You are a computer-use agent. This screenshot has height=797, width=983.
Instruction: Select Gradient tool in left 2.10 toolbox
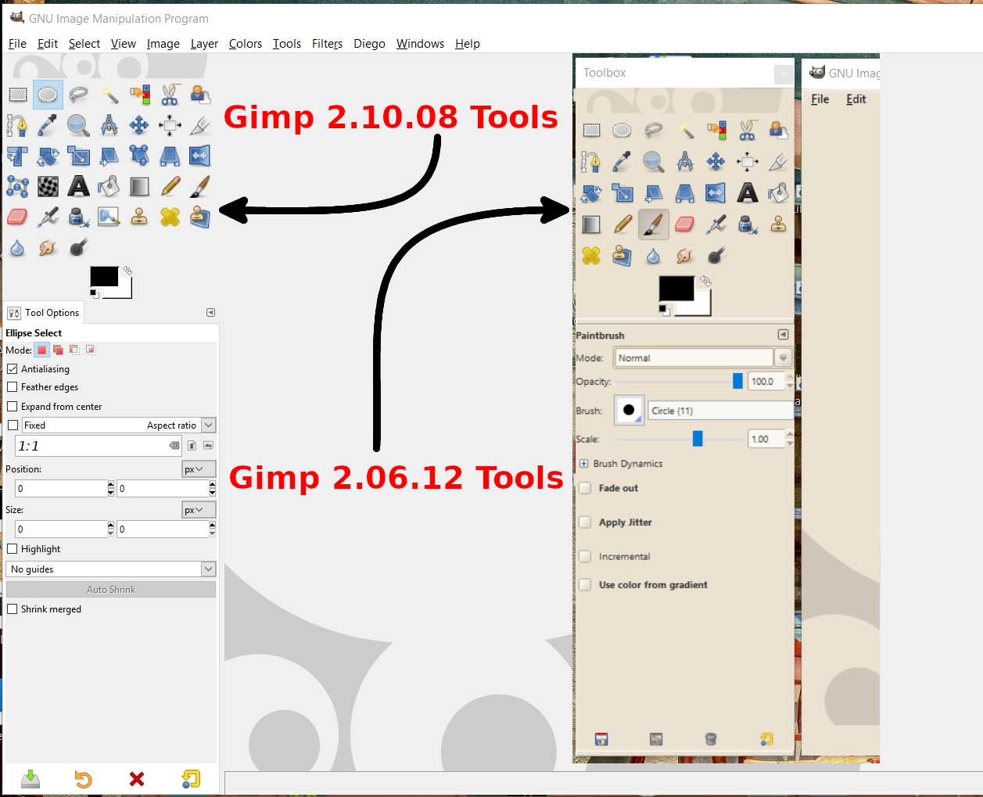point(139,186)
